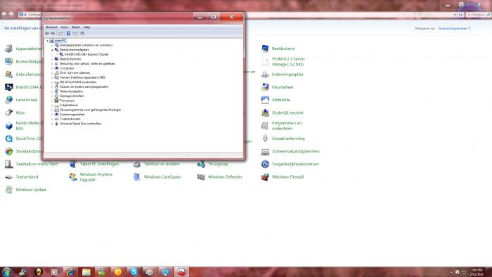This screenshot has width=492, height=277.
Task: Open the Beeld menu in Apparaatbeheer
Action: pos(76,27)
